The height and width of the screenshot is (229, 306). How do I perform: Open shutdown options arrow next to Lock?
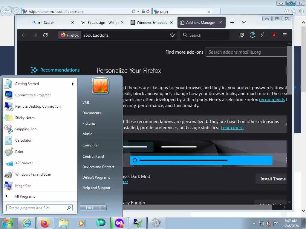point(103,208)
